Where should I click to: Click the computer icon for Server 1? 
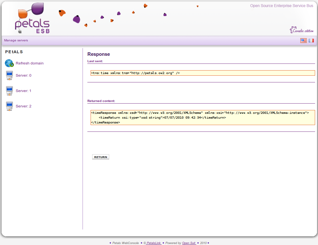[x=9, y=91]
